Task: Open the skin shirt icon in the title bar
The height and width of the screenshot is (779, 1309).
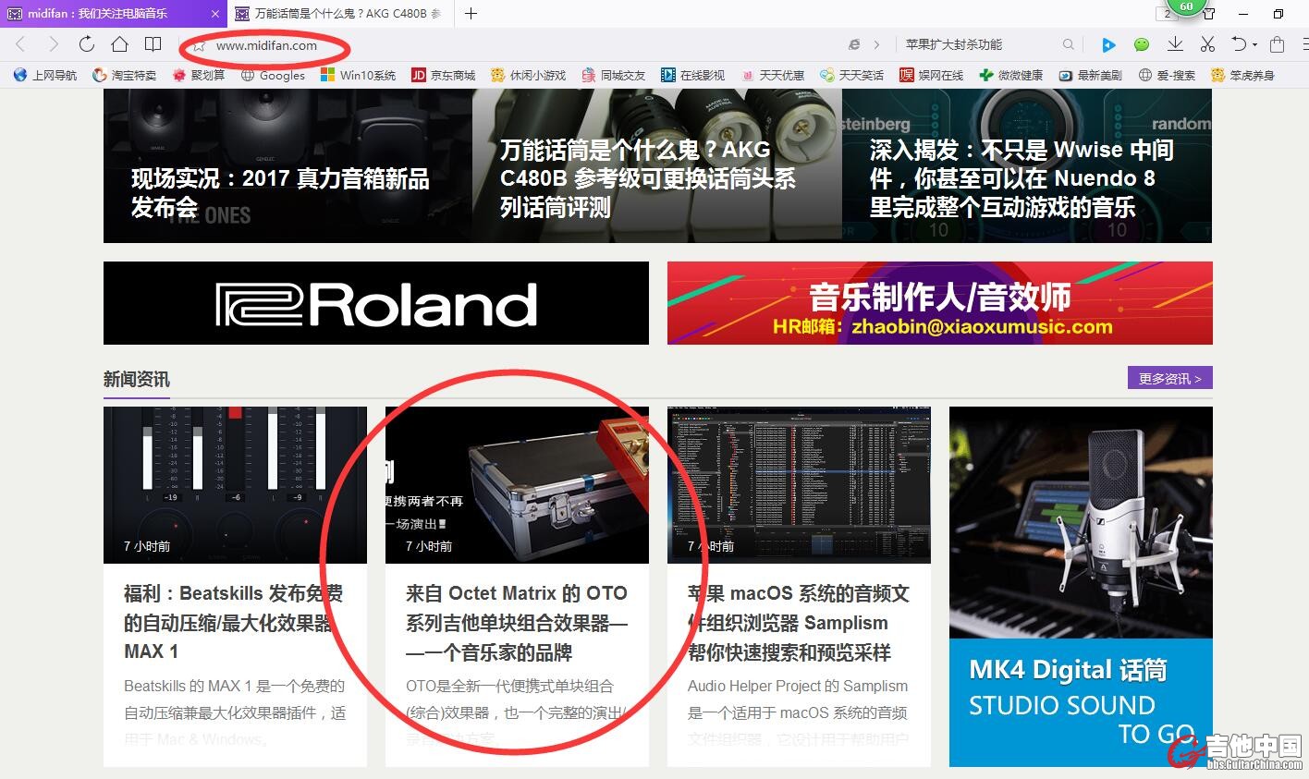Action: click(x=1209, y=14)
